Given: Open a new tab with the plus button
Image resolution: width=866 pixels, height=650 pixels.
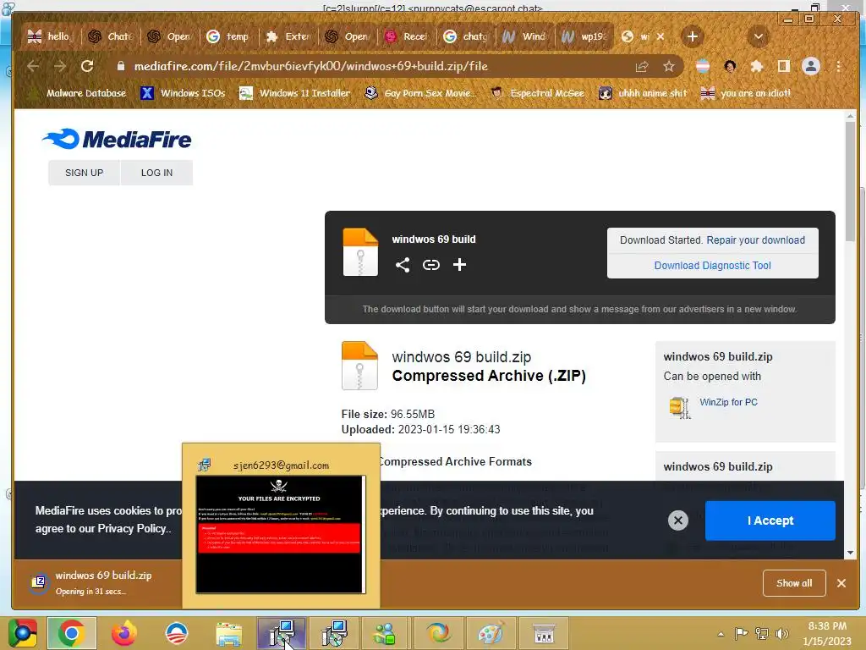Looking at the screenshot, I should click(x=692, y=36).
